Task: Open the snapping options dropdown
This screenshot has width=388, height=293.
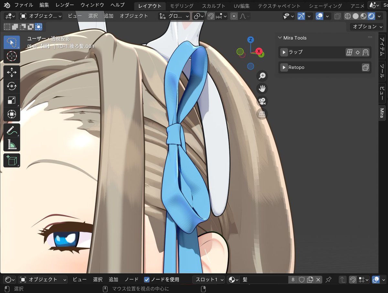Action: (221, 16)
